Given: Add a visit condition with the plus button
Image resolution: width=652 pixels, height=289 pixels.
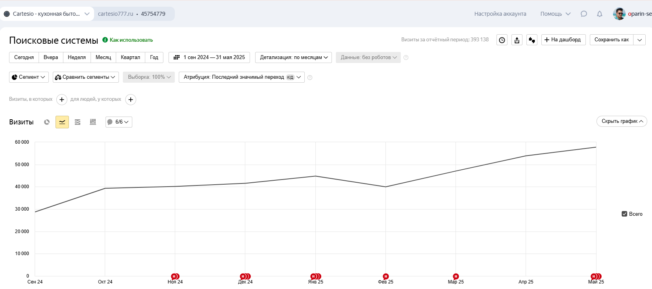Looking at the screenshot, I should pos(62,100).
